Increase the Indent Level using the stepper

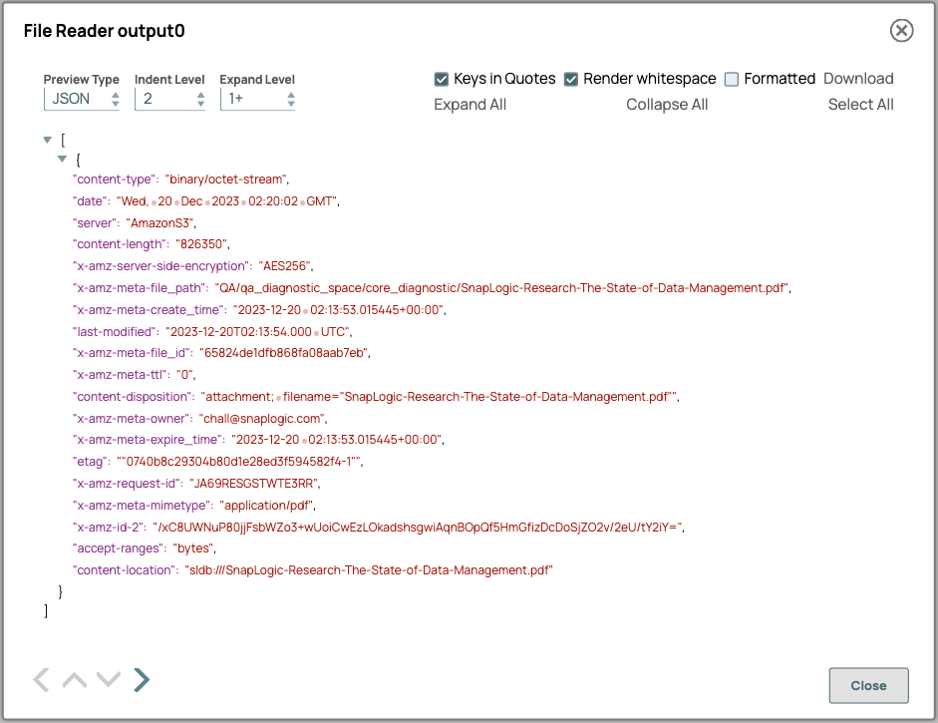(201, 95)
